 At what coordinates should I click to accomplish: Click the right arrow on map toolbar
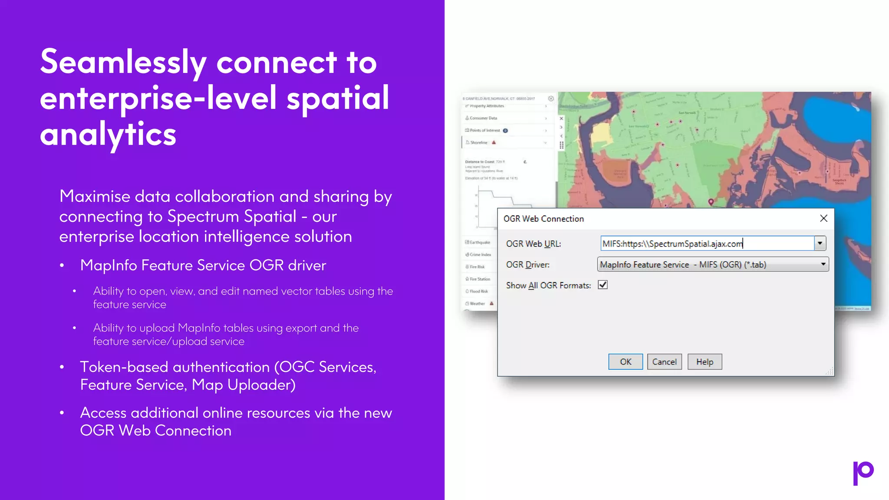[561, 127]
